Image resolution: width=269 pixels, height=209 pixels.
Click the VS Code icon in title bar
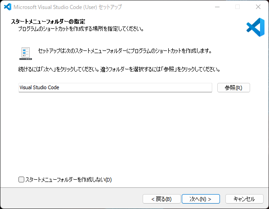tap(8, 7)
